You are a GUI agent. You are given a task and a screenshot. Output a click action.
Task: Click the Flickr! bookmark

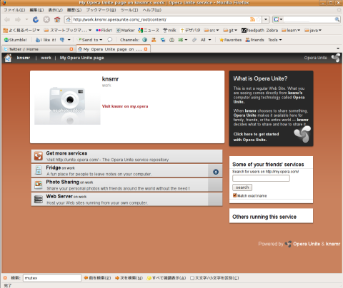point(104,30)
